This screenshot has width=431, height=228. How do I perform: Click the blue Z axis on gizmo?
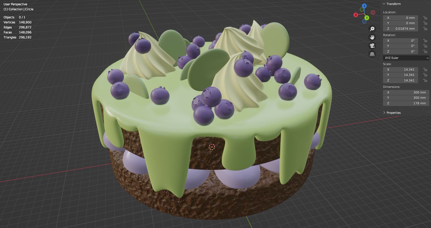click(x=364, y=6)
